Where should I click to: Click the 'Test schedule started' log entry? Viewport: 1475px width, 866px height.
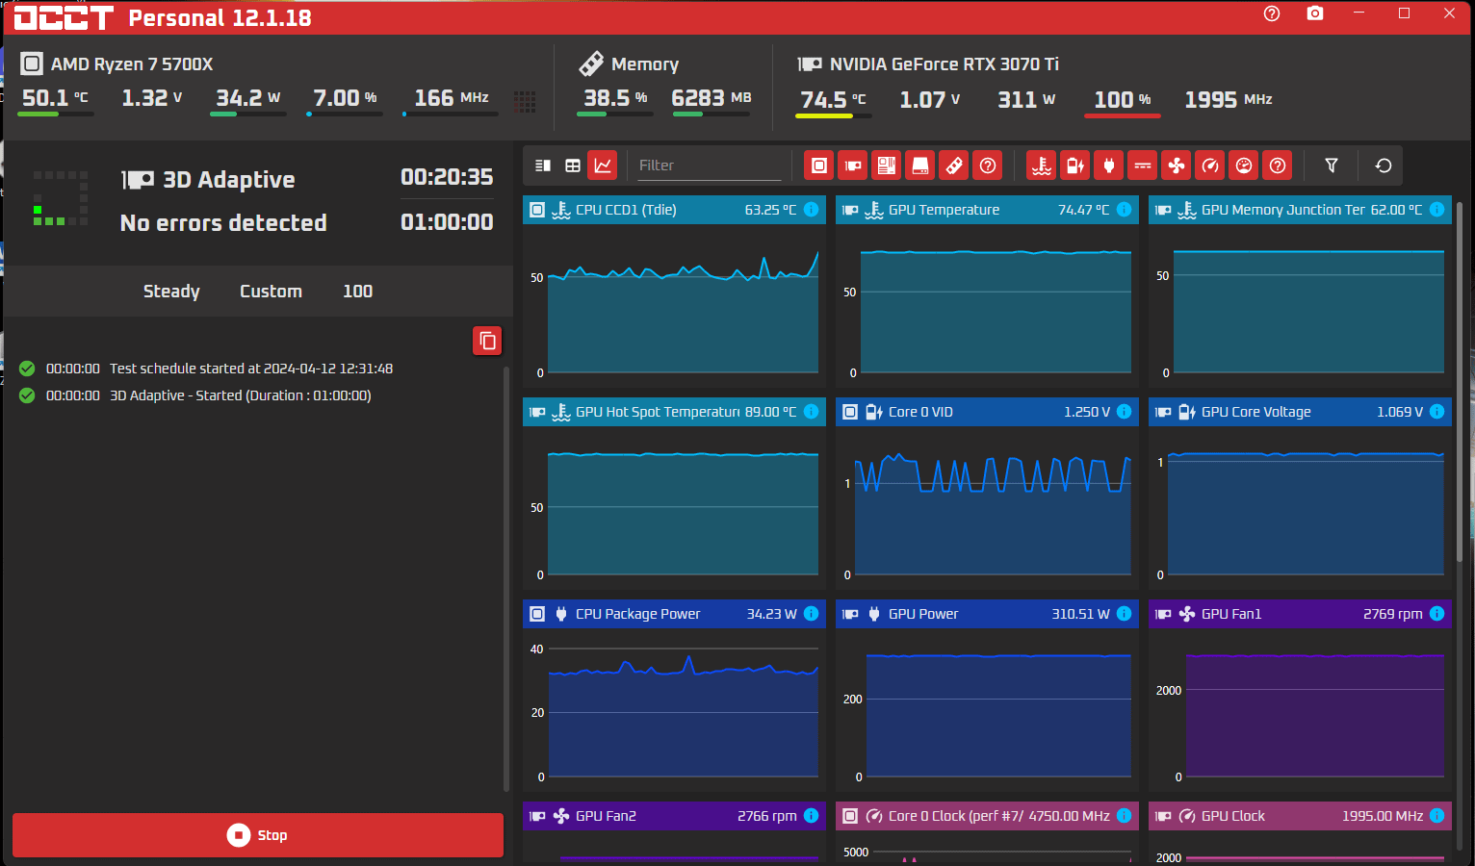[251, 369]
